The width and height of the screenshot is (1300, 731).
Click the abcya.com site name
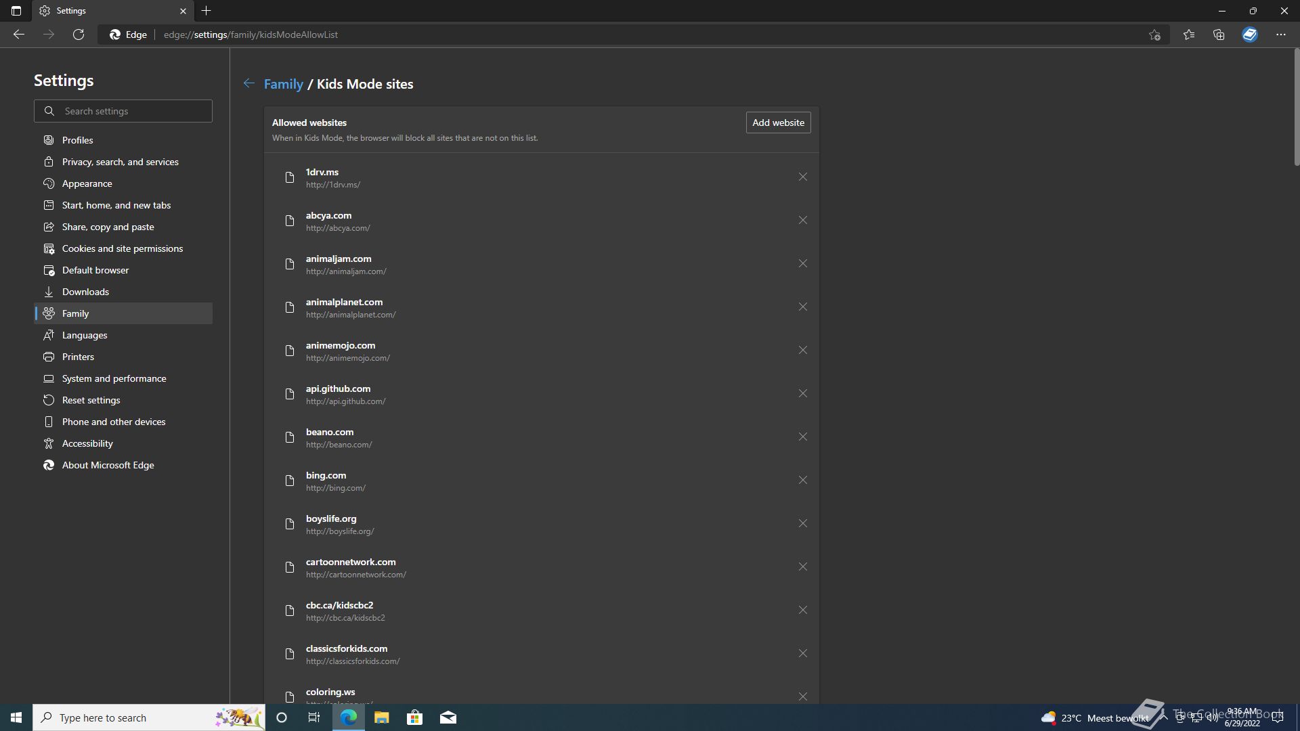pos(328,215)
